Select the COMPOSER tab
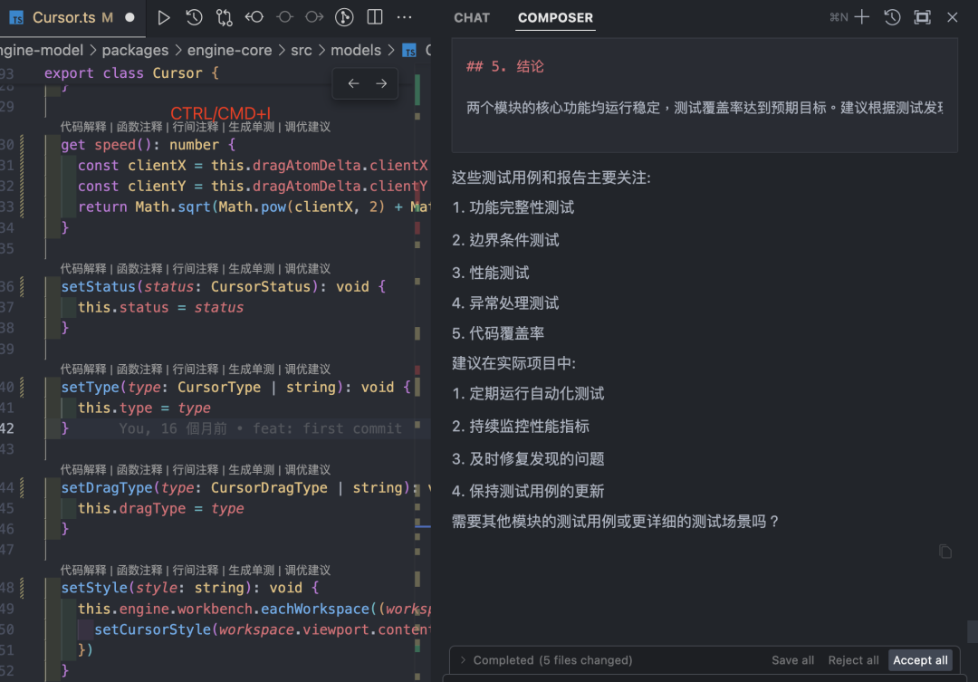Viewport: 978px width, 682px height. tap(555, 18)
